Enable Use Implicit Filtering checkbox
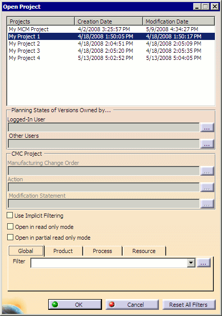222x316 pixels. click(x=10, y=215)
